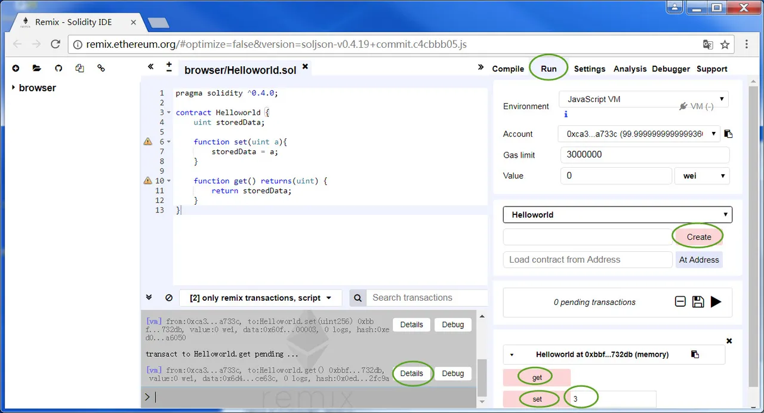Open the only remix transactions filter dropdown
This screenshot has width=764, height=413.
(261, 298)
